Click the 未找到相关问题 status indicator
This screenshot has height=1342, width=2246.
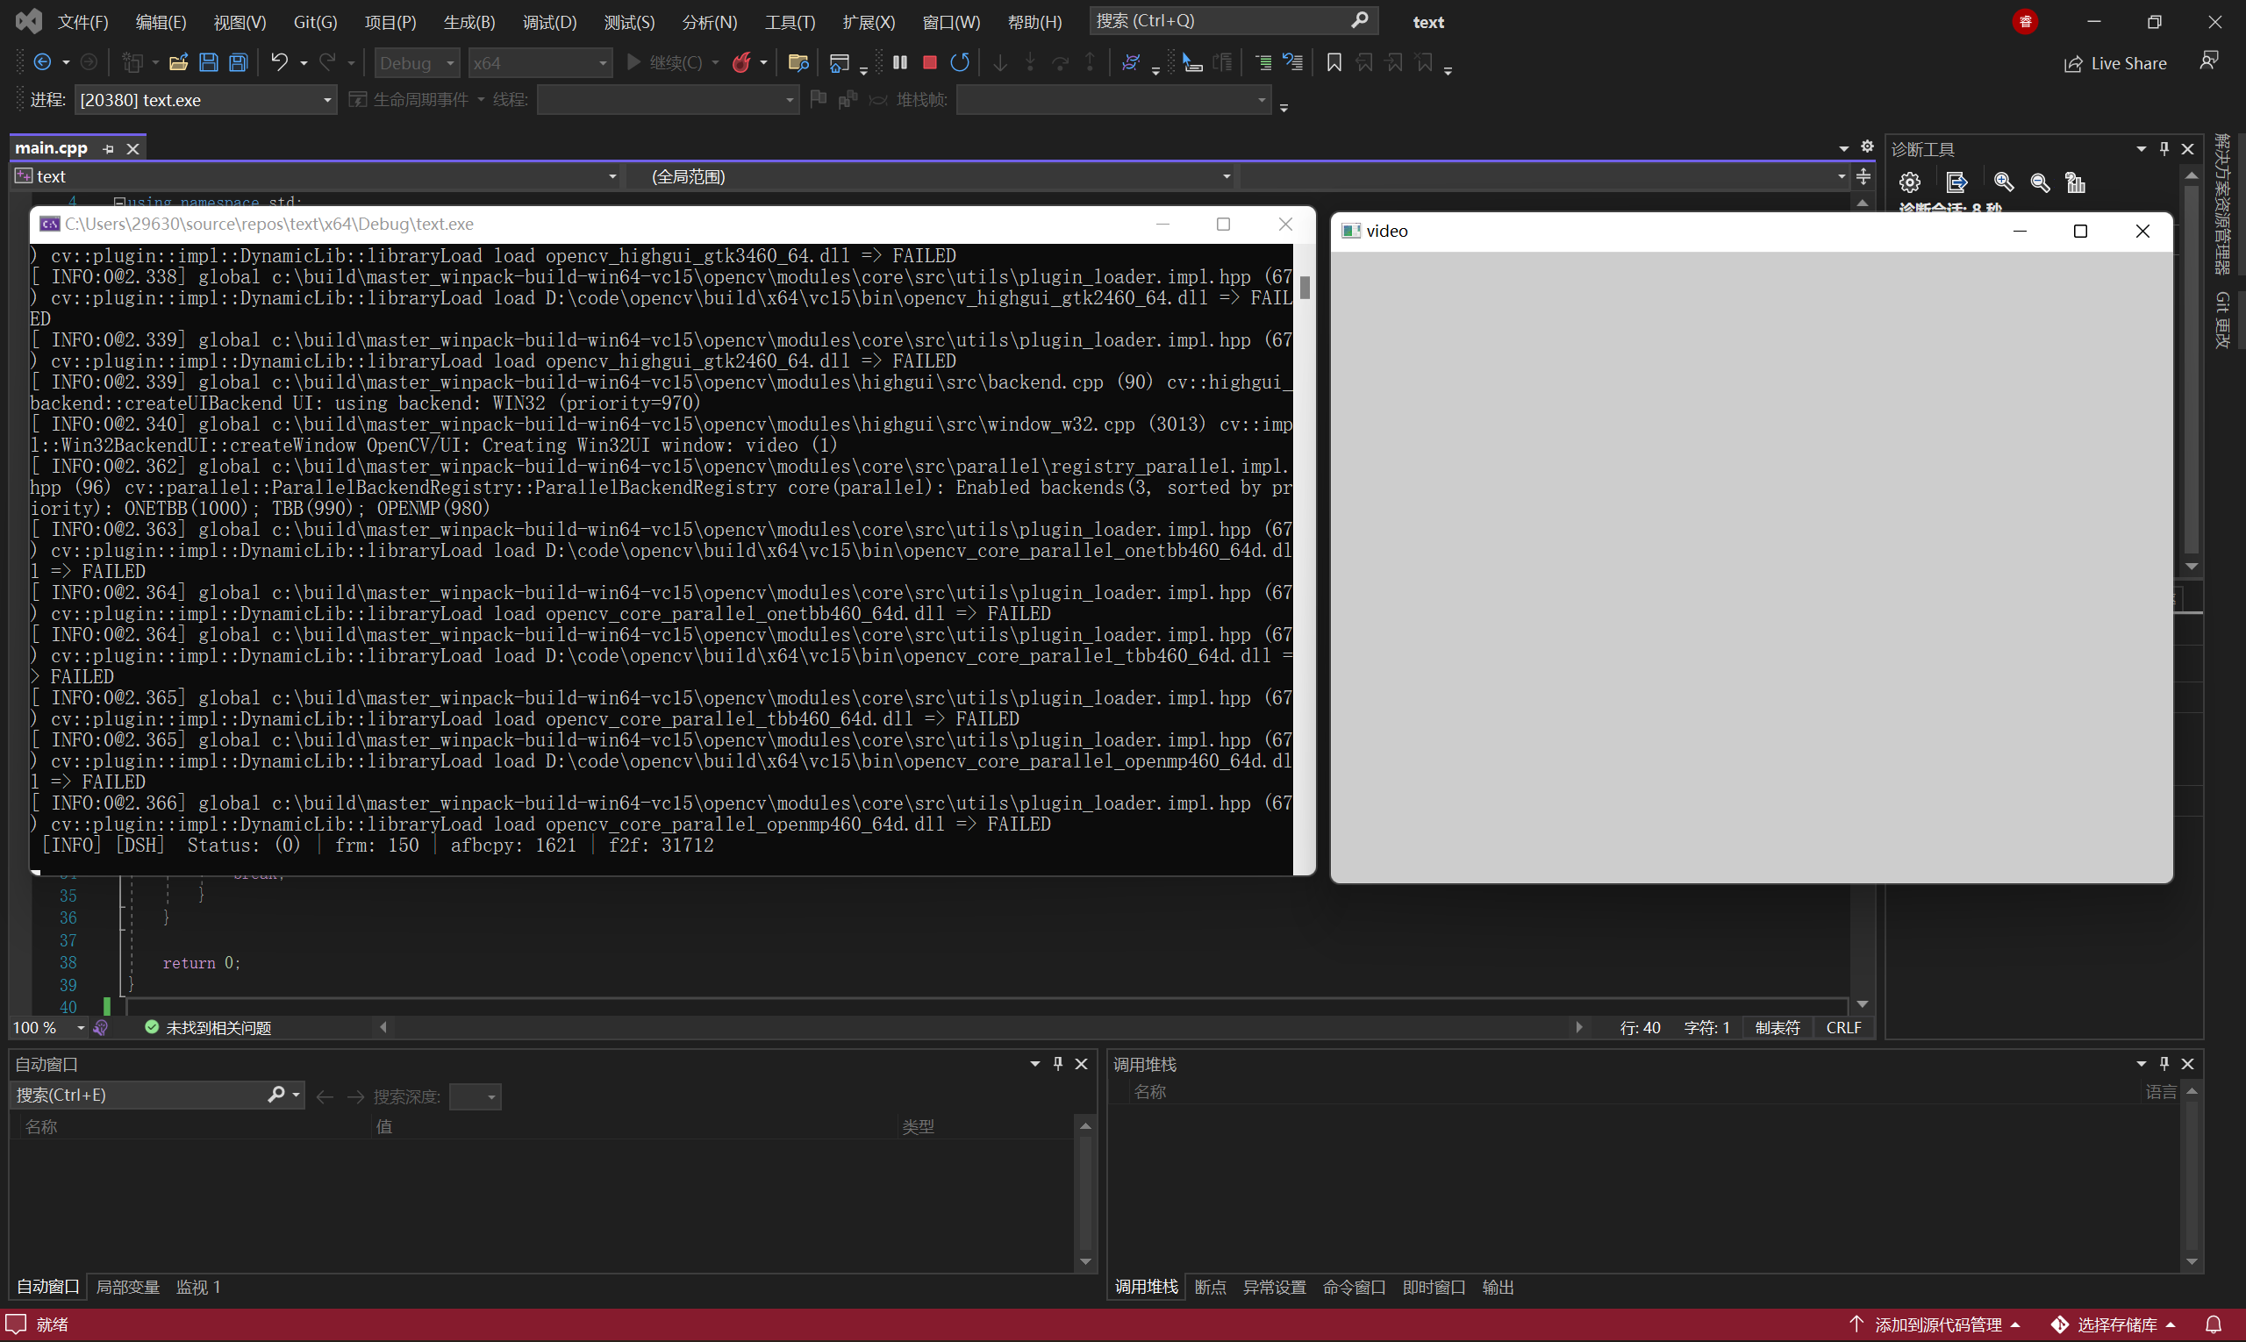click(x=208, y=1028)
